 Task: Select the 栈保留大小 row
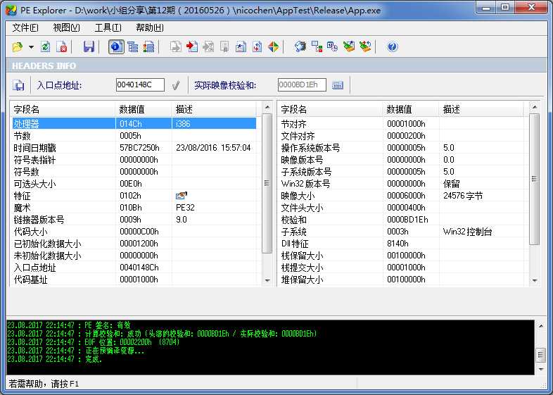point(401,256)
